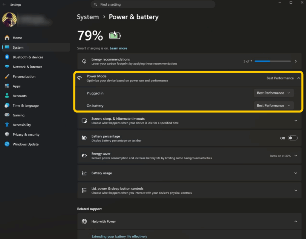Image resolution: width=306 pixels, height=239 pixels.
Task: Click the Help with Power globe icon
Action: pos(84,221)
